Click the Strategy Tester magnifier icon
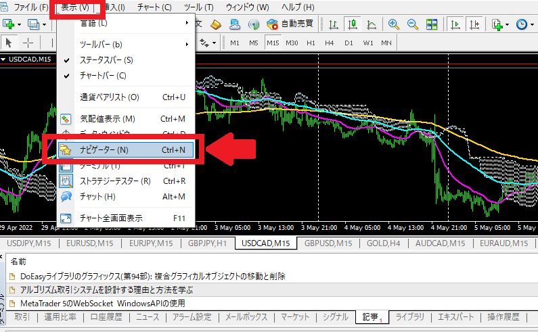Image resolution: width=538 pixels, height=332 pixels. [x=66, y=181]
